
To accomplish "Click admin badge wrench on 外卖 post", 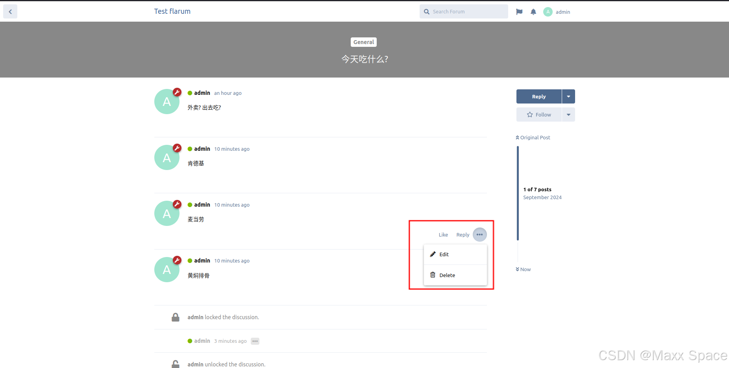I will 177,92.
